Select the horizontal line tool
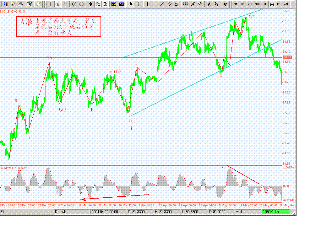Screen dimensions: 321x229 155,4
